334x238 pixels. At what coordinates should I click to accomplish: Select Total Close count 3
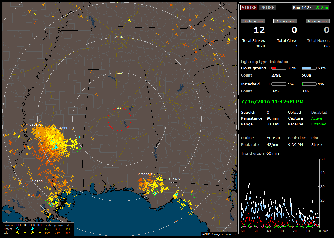tap(296, 46)
